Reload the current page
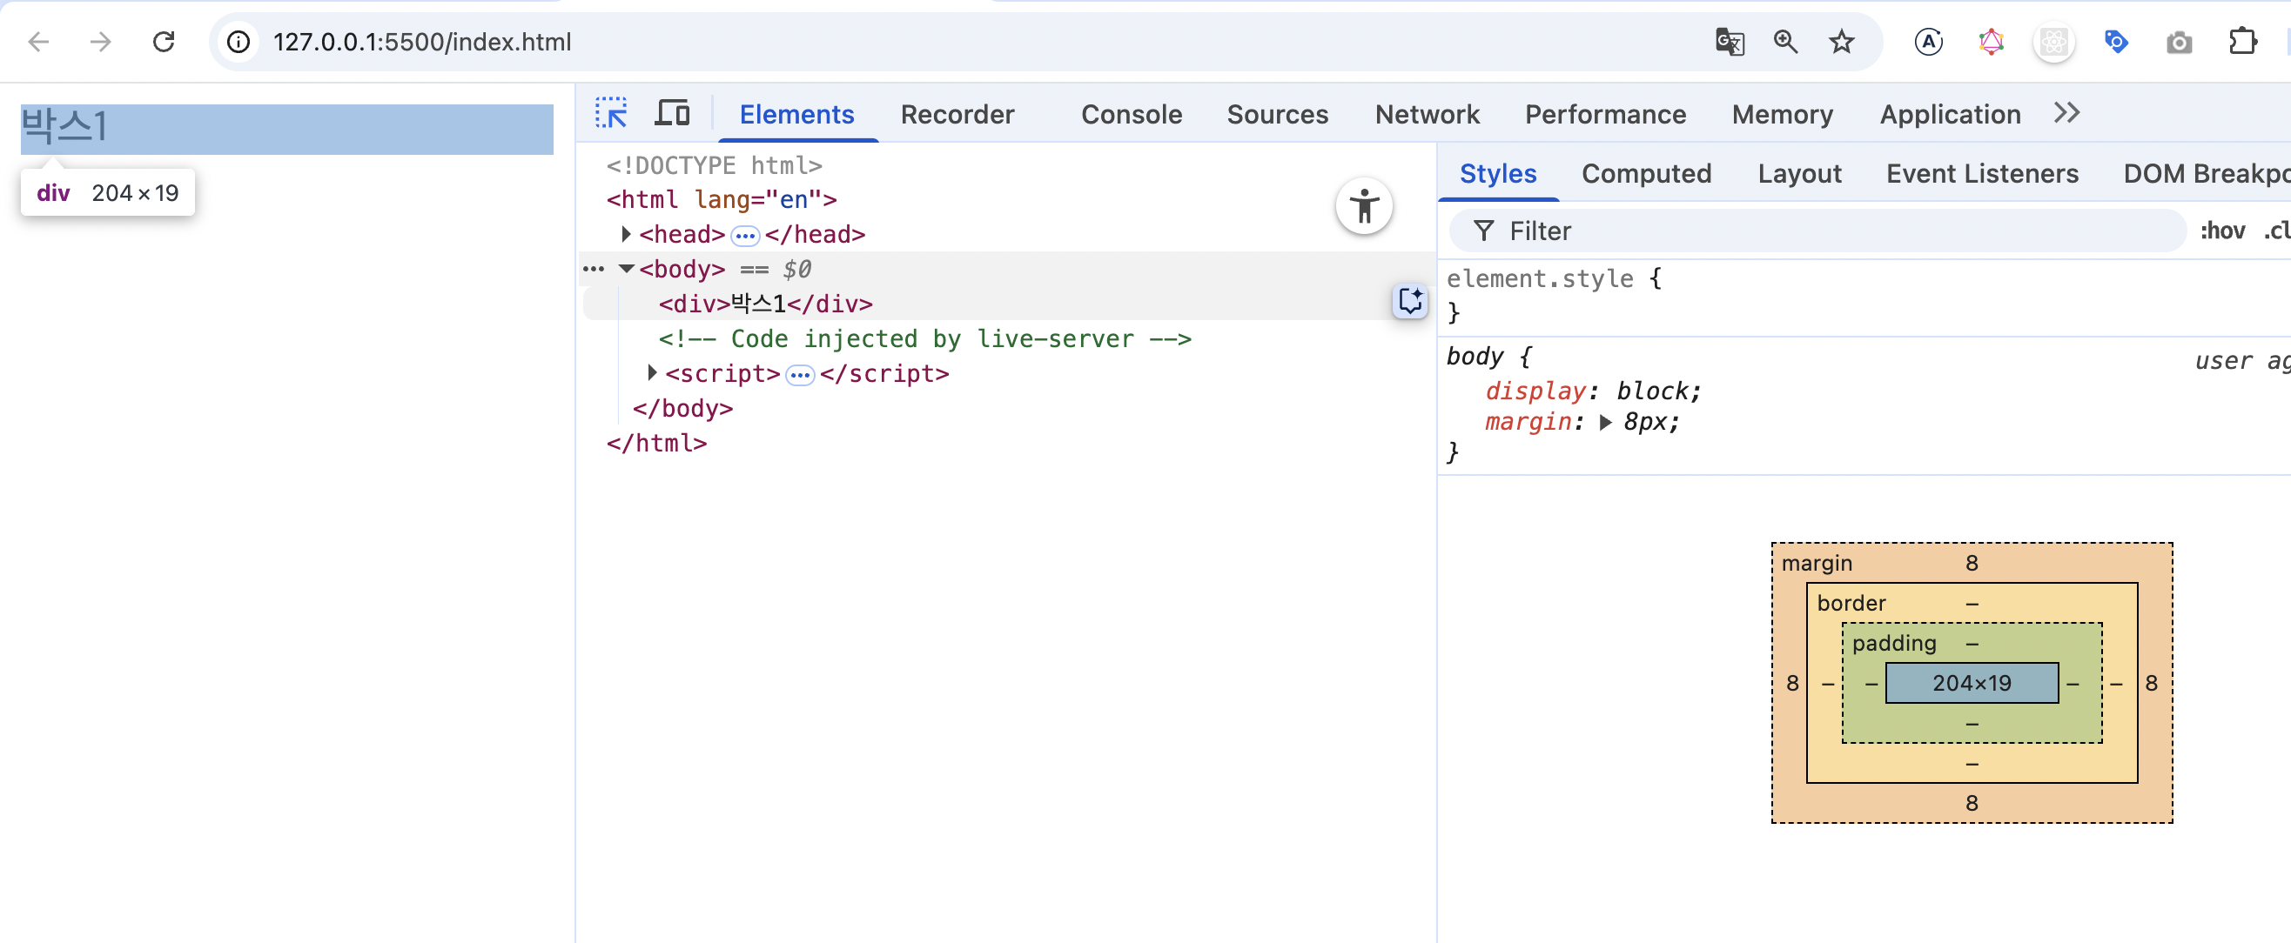The height and width of the screenshot is (943, 2291). point(164,42)
